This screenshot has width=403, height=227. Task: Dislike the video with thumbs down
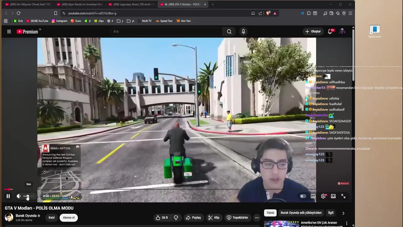[x=176, y=218]
